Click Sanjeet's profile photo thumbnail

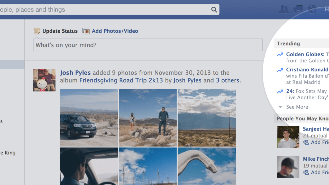point(288,137)
